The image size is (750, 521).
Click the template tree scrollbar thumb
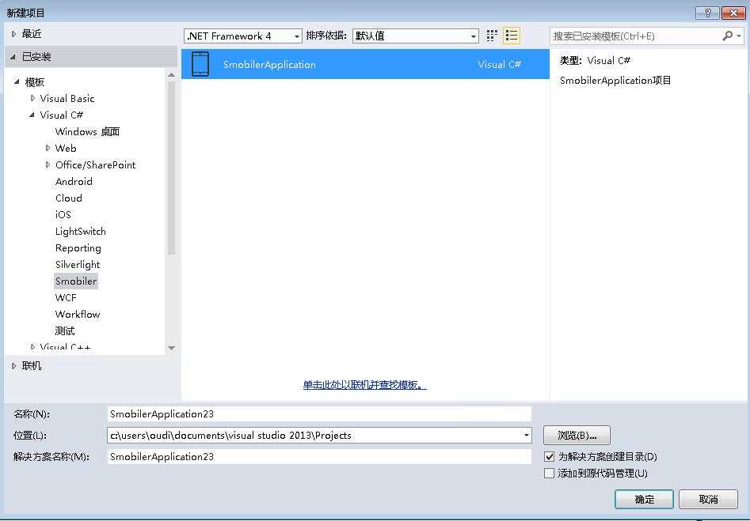click(x=171, y=167)
